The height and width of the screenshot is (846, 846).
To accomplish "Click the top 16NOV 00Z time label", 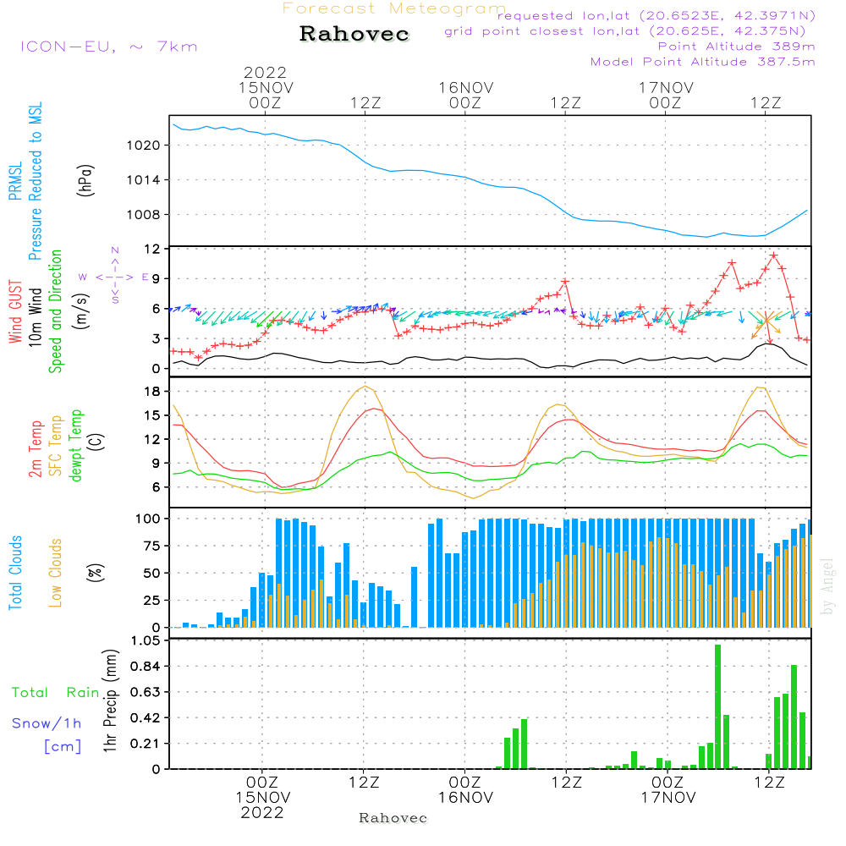I will 465,95.
